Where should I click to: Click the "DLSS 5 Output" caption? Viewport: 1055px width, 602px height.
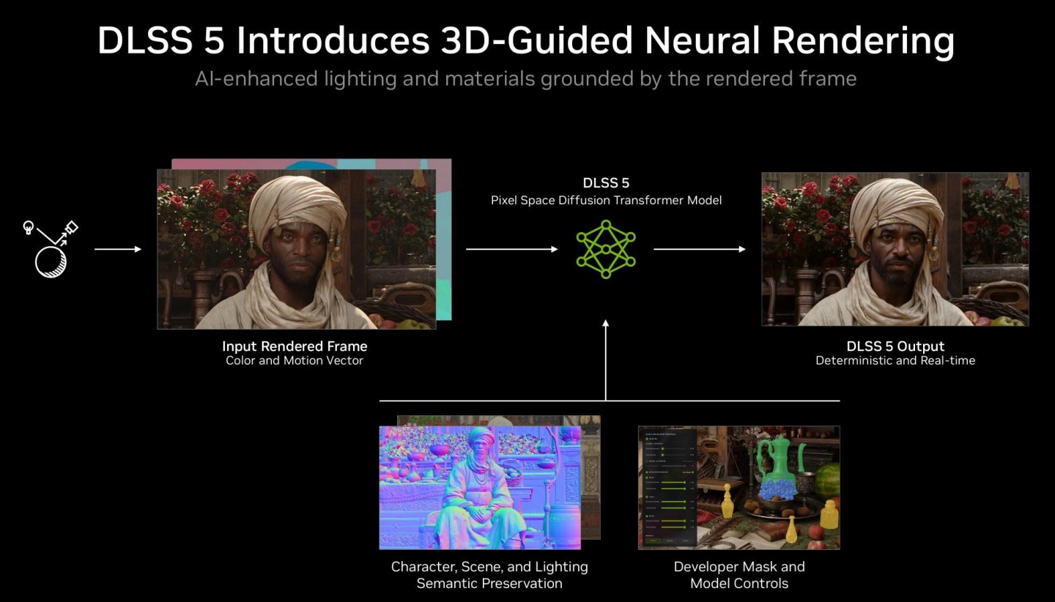[x=895, y=346]
